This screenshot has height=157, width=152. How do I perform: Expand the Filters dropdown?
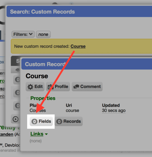click(23, 34)
